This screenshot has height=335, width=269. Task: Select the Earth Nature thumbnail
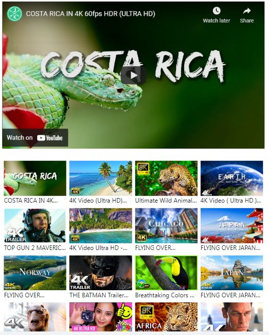tap(232, 178)
